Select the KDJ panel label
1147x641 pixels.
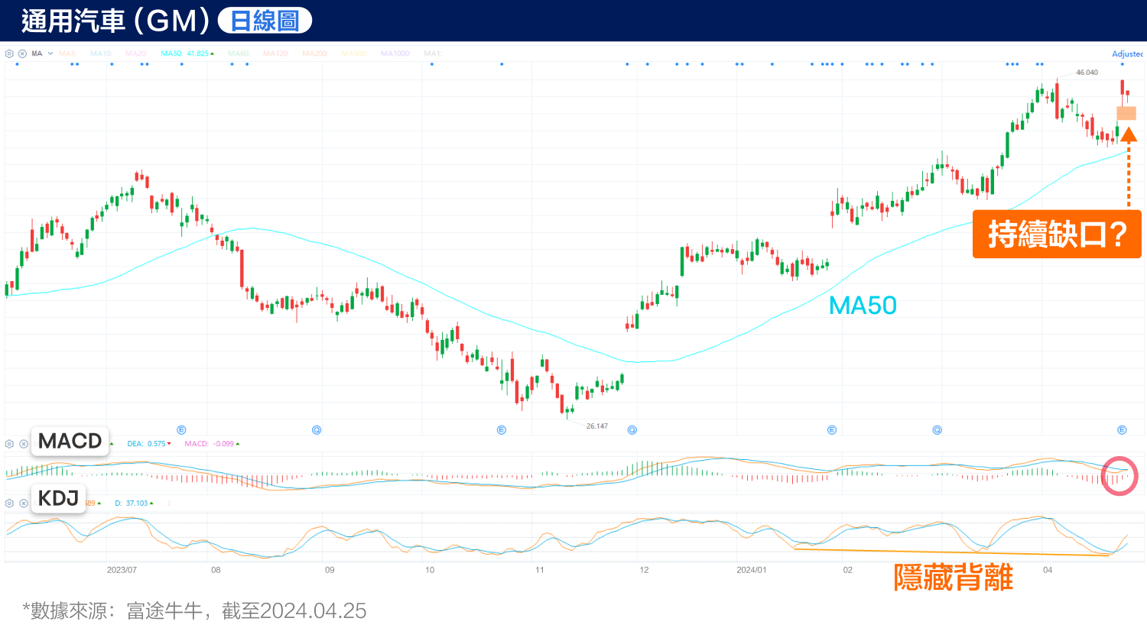click(x=58, y=498)
